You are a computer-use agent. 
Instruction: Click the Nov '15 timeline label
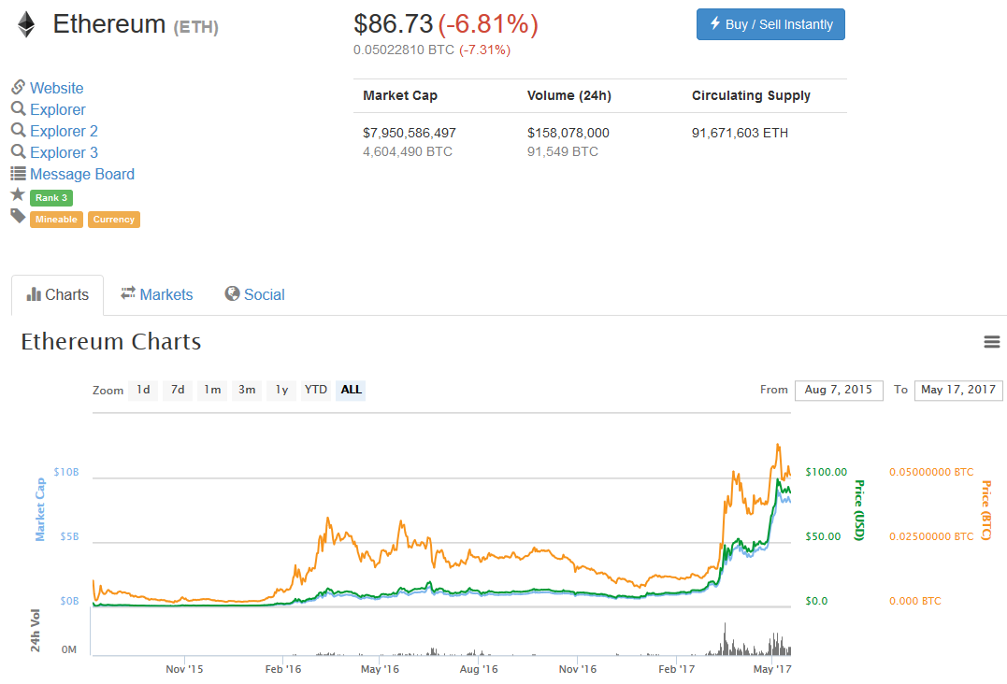[x=184, y=669]
